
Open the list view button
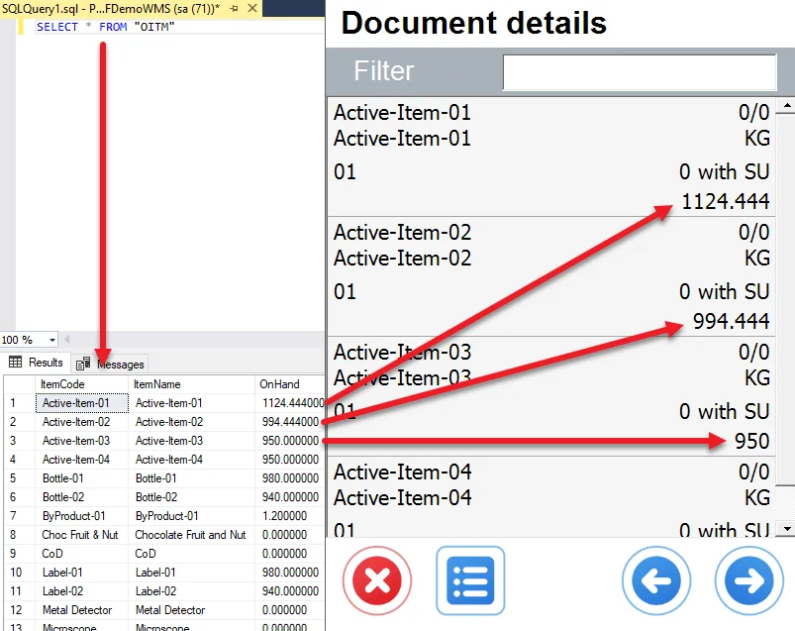tap(470, 580)
